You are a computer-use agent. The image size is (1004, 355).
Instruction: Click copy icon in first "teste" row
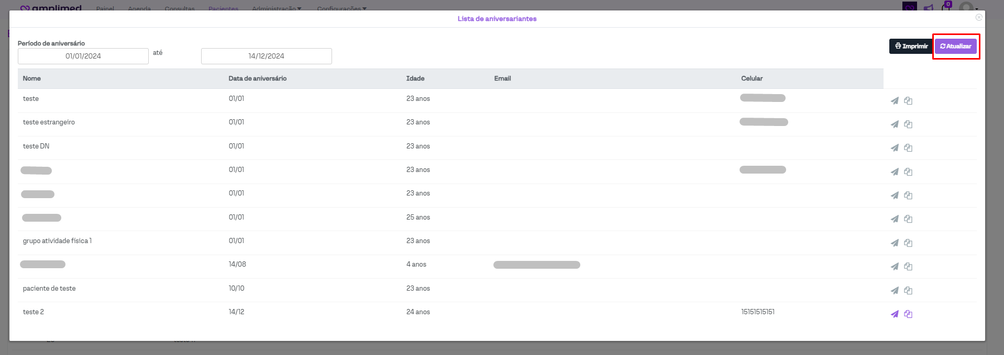coord(908,101)
